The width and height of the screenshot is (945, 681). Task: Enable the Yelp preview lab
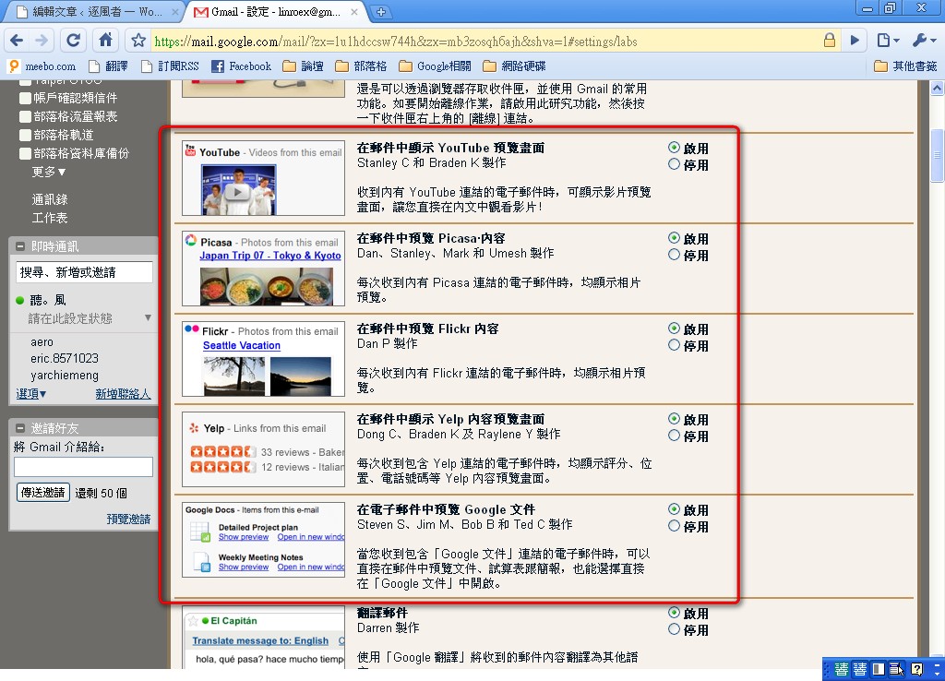coord(674,419)
